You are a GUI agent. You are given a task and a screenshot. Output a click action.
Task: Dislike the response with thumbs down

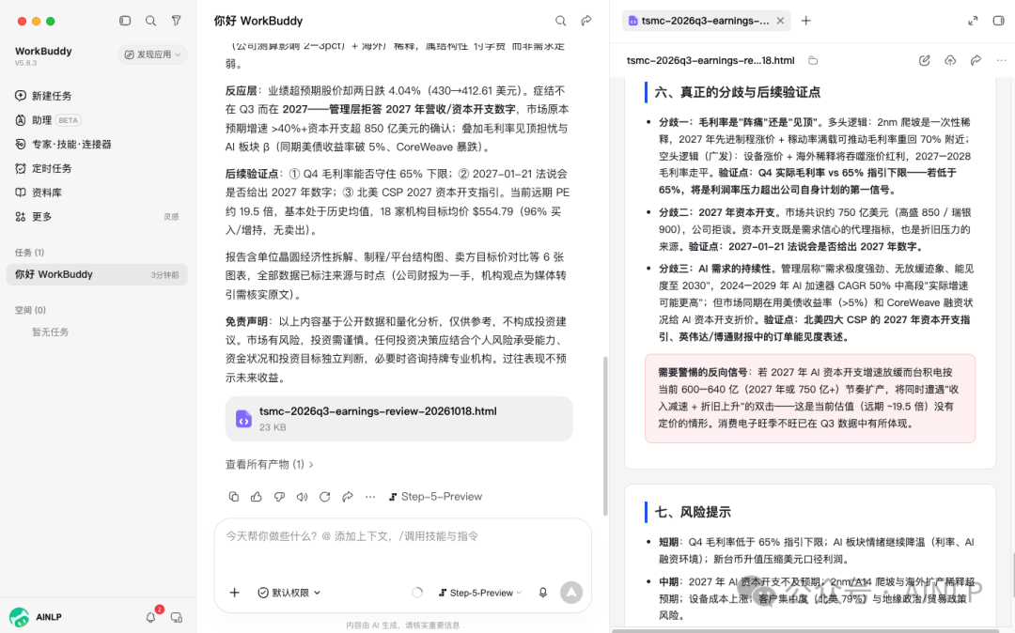pos(280,497)
